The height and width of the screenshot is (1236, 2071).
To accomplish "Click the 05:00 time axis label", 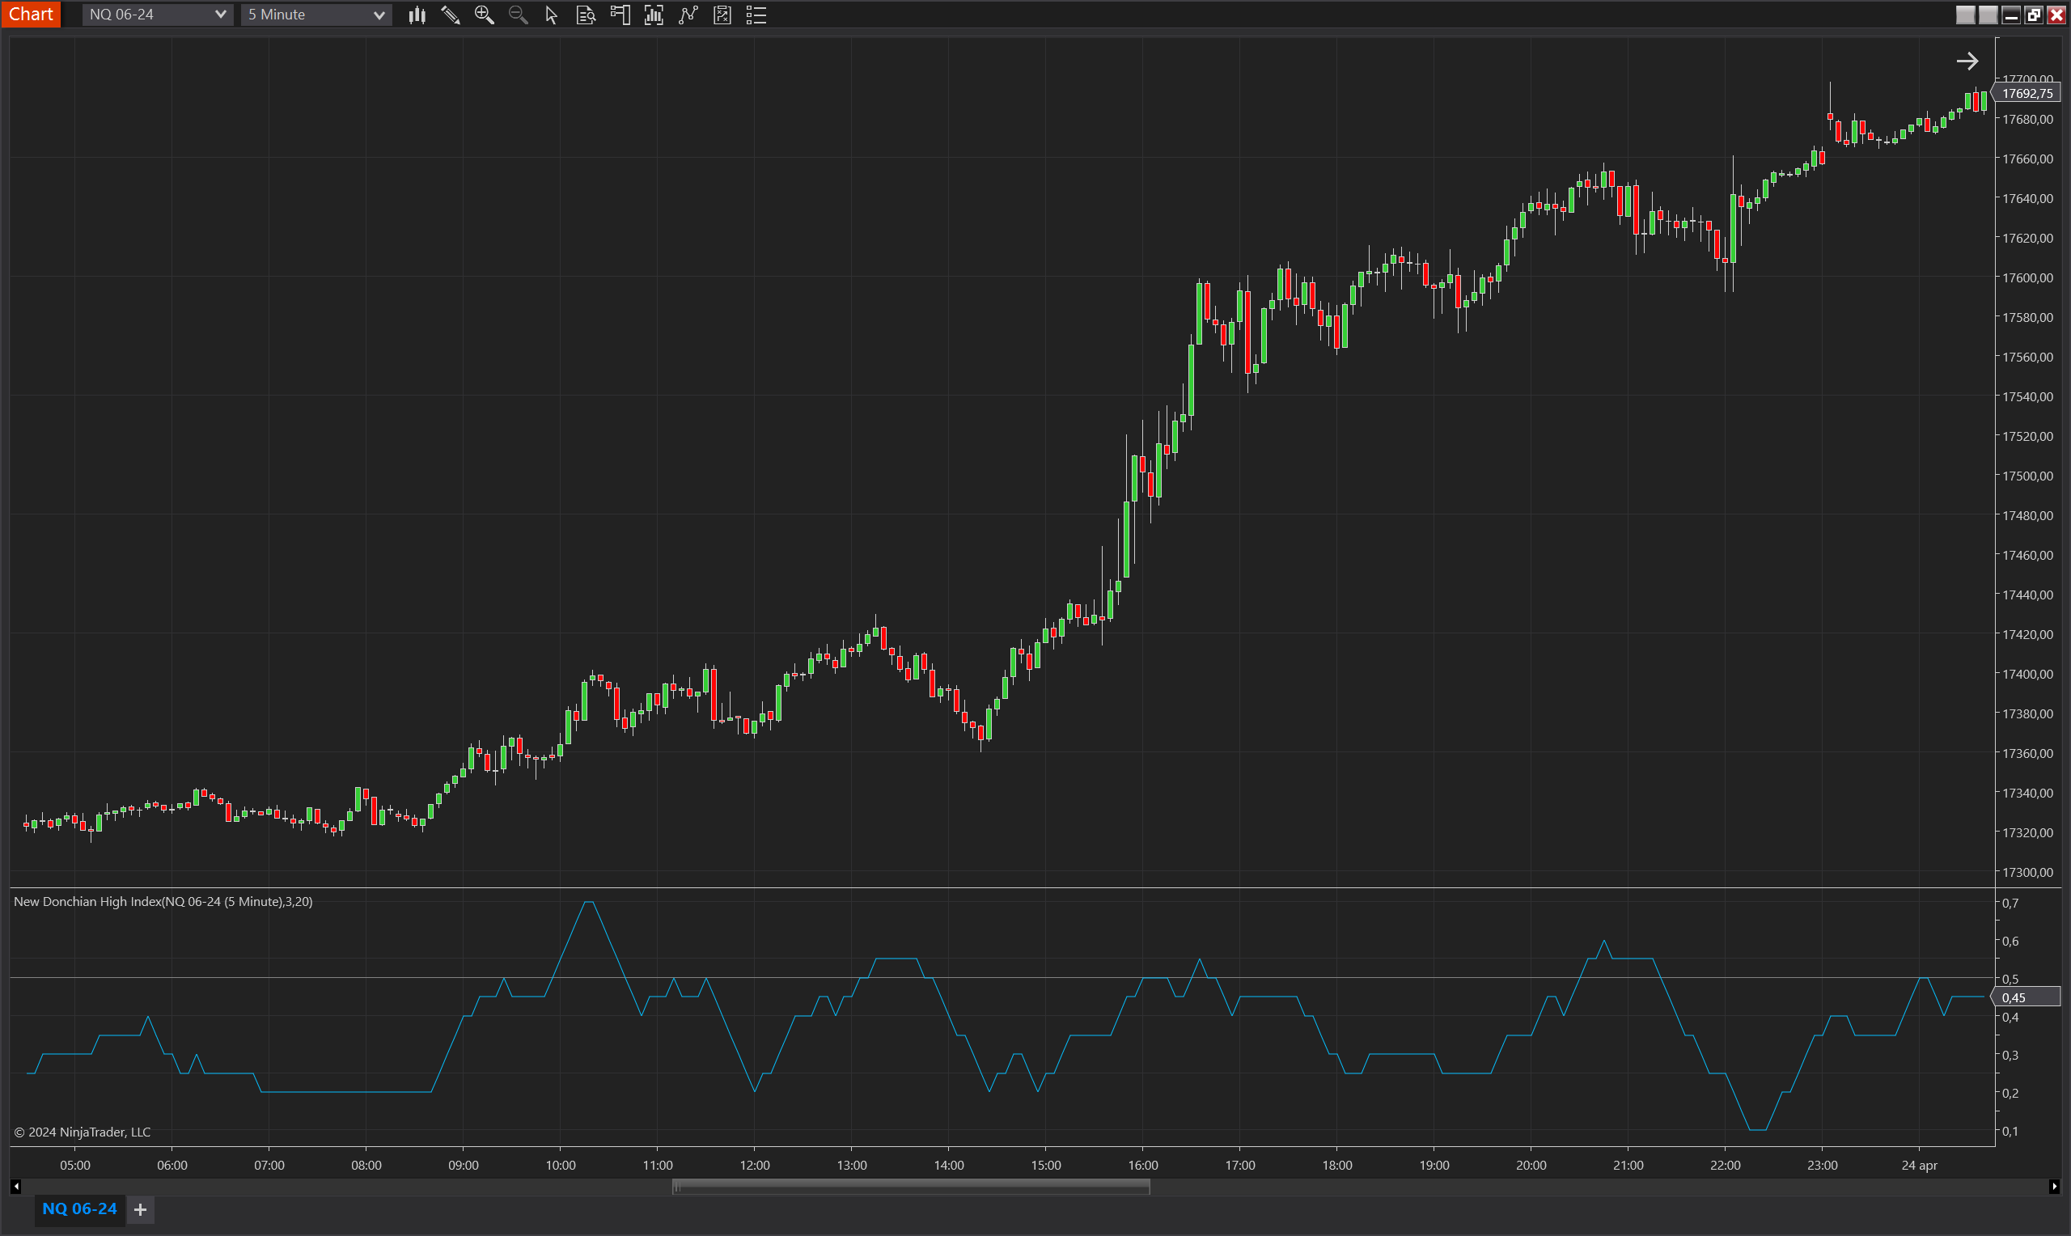I will (x=75, y=1165).
